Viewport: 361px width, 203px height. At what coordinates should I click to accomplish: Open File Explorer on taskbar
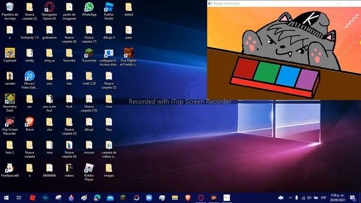[175, 198]
